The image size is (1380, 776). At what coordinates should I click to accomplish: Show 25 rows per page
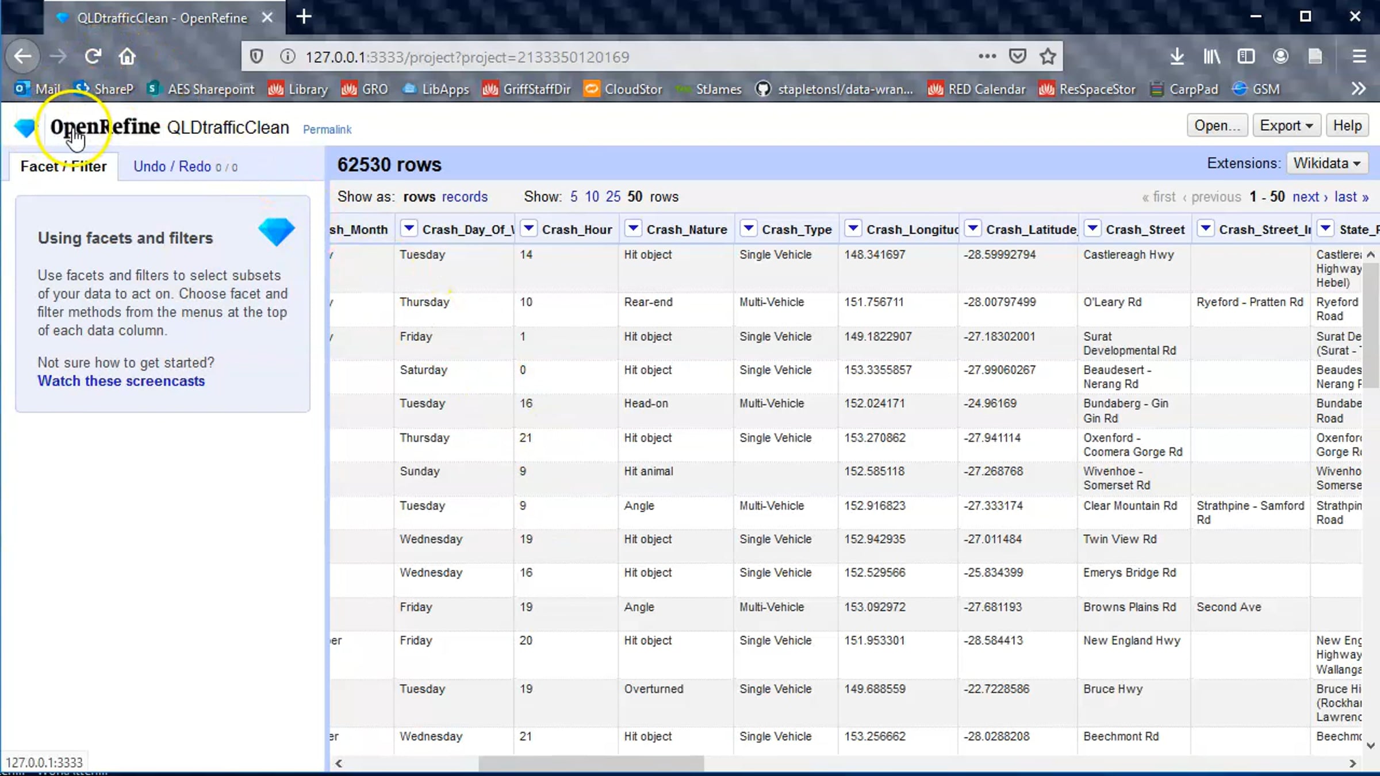[x=613, y=197]
